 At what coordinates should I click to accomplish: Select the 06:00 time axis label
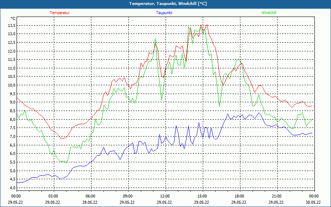tap(91, 196)
